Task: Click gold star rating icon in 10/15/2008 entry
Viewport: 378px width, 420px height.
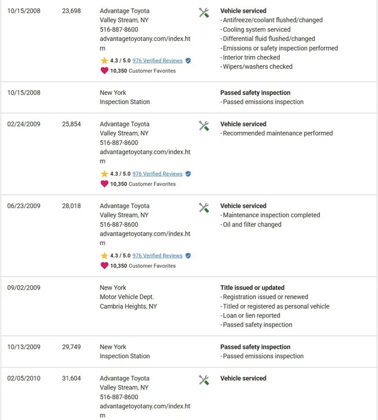Action: pyautogui.click(x=105, y=61)
